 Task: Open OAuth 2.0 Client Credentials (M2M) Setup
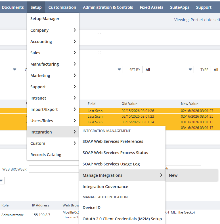[x=122, y=219]
